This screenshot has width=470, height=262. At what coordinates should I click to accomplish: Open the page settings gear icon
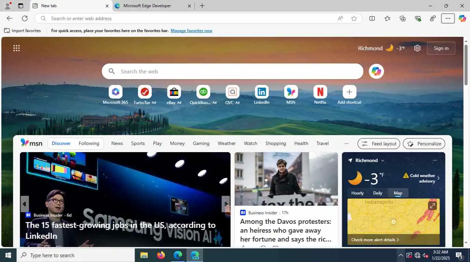(x=417, y=48)
